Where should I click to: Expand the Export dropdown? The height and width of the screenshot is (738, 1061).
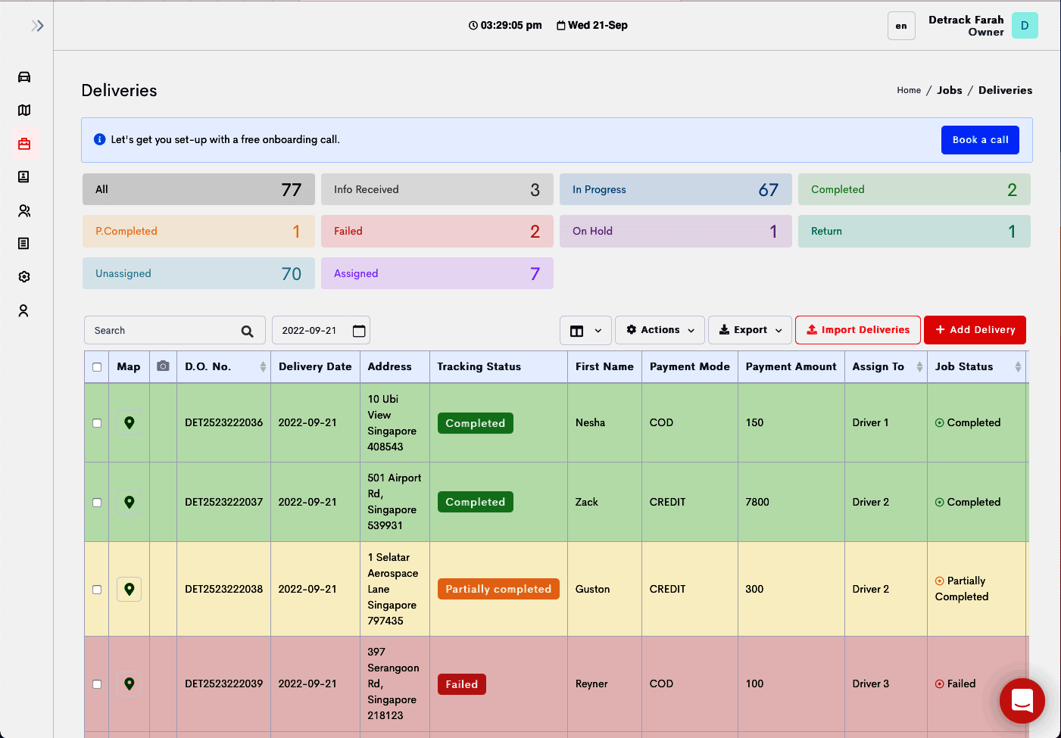coord(750,330)
